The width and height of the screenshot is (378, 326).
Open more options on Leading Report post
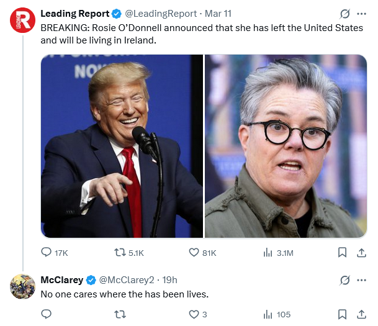362,14
